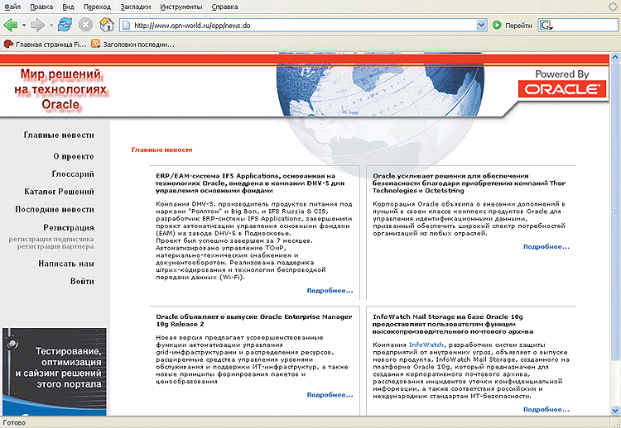621x428 pixels.
Task: Click the InfoWatch Mail Storage headline
Action: (x=453, y=324)
